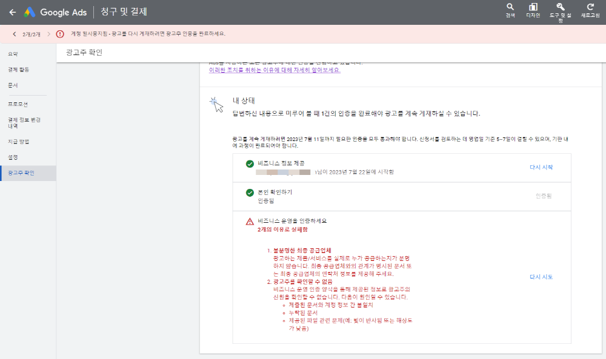The height and width of the screenshot is (359, 606).
Task: Go to previous notification with left chevron
Action: pos(15,34)
